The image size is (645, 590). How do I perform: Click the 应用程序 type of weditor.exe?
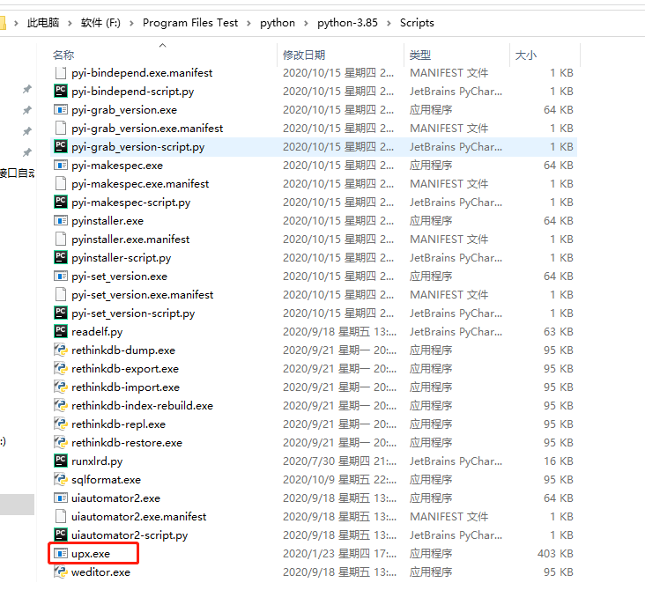pyautogui.click(x=431, y=572)
